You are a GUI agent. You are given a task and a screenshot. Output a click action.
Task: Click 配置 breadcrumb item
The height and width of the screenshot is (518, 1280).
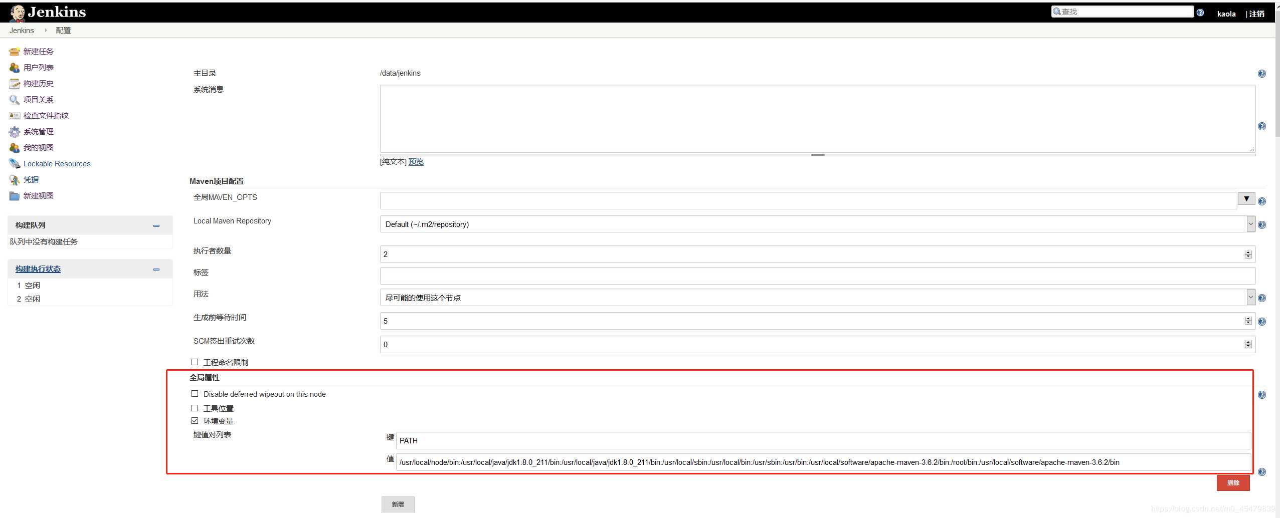pos(63,31)
